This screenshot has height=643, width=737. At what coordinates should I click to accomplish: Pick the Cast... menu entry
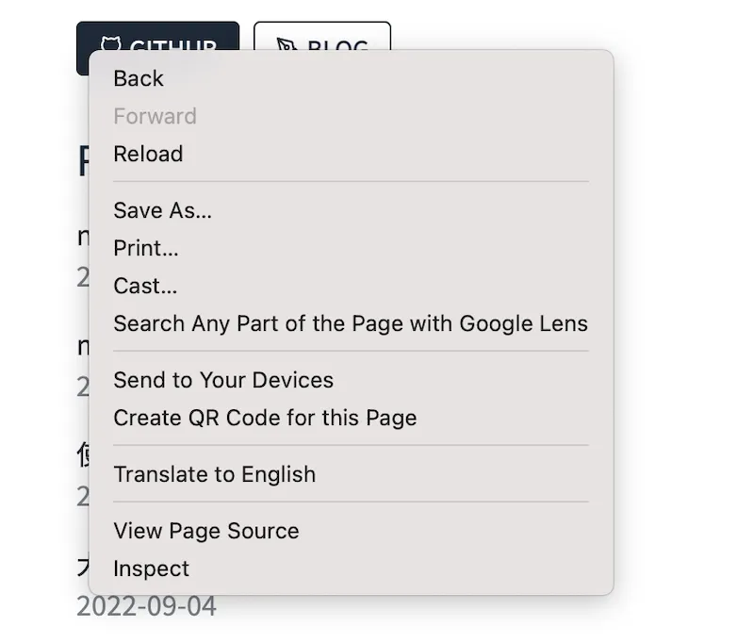[x=145, y=287]
